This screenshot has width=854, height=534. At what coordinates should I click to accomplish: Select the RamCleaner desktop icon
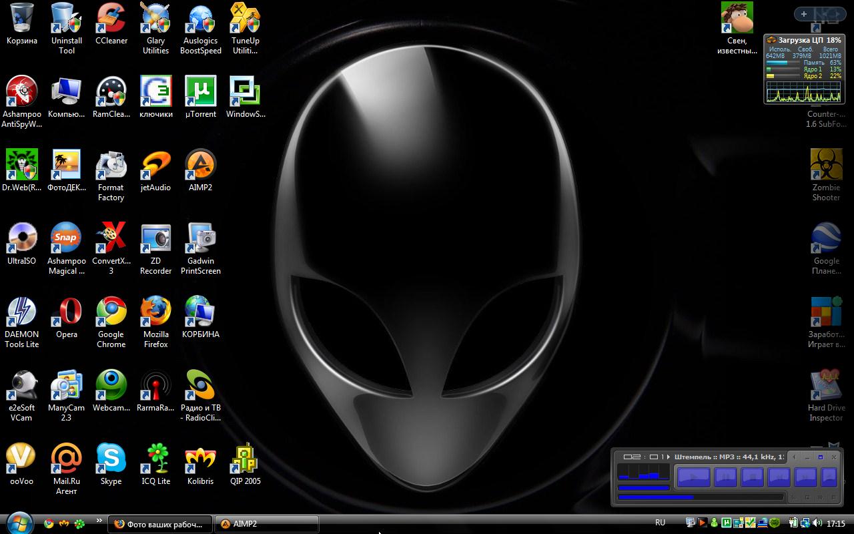(111, 98)
